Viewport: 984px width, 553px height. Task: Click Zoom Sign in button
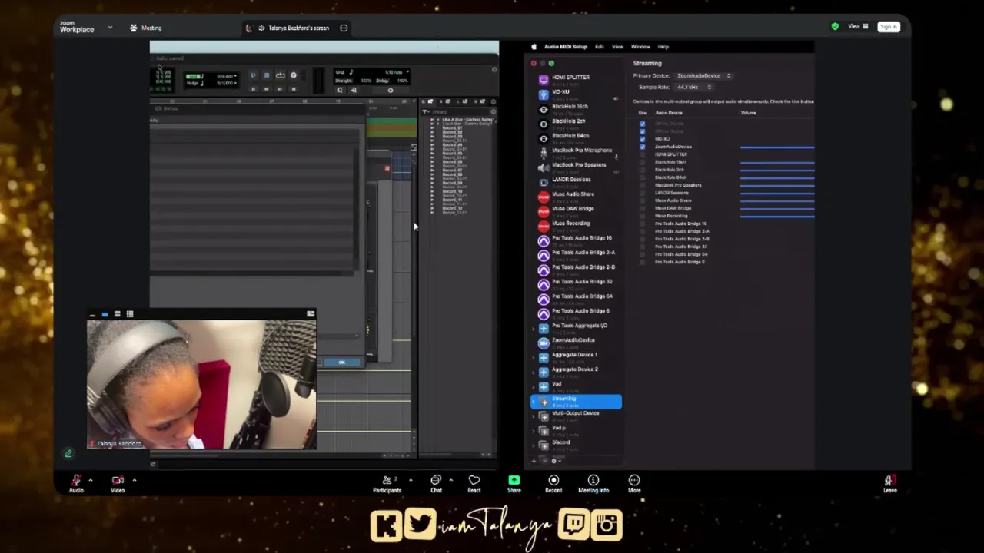point(888,27)
